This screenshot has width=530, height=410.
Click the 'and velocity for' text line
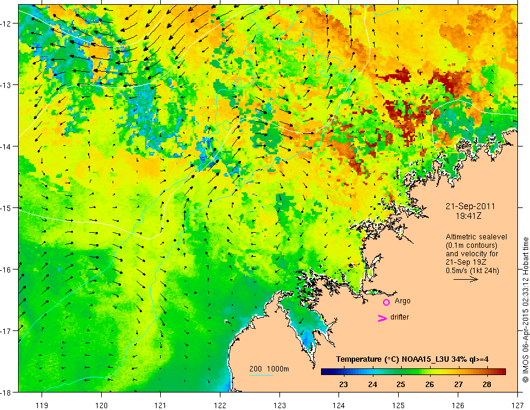(472, 254)
